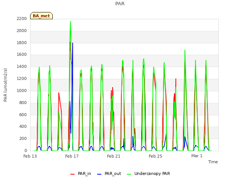Image resolution: width=241 pixels, height=181 pixels.
Task: Click the 1400 y-axis tick label
Action: pyautogui.click(x=22, y=66)
